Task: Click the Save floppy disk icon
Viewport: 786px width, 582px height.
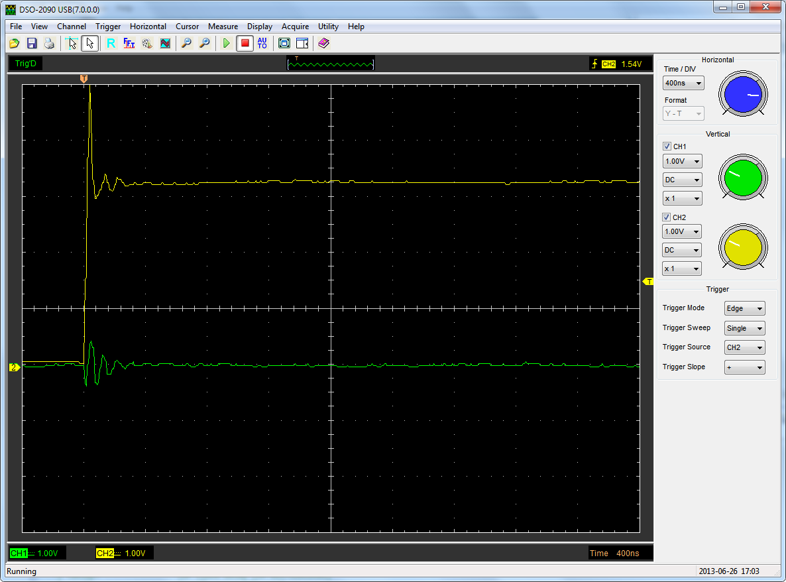Action: coord(32,44)
